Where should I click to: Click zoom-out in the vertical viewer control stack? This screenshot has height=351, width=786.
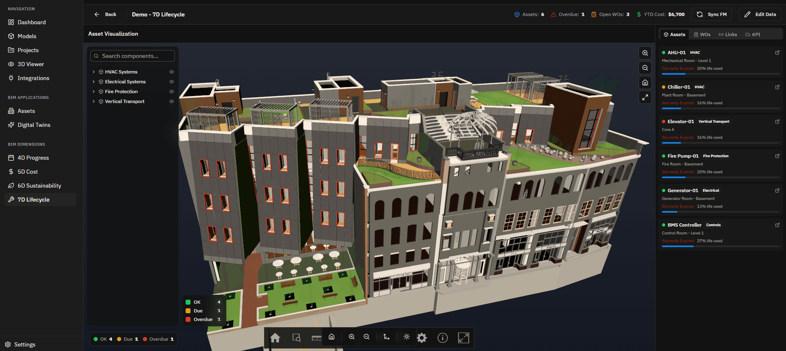645,68
